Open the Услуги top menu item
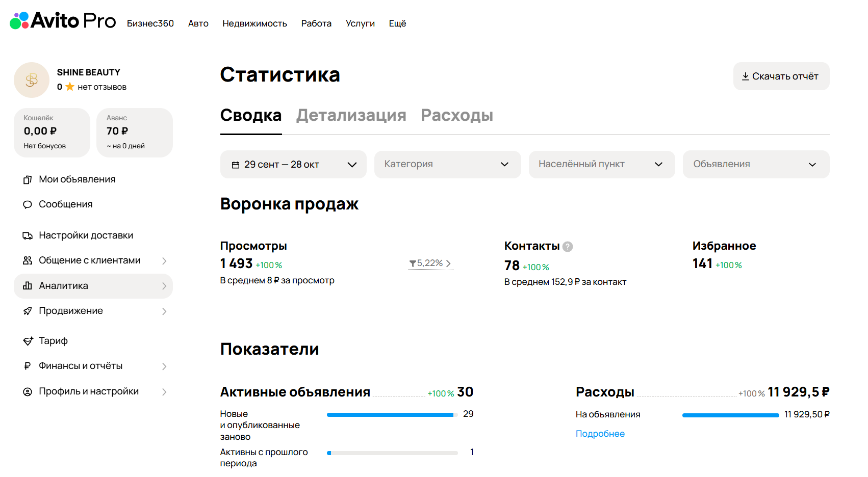868x477 pixels. (x=360, y=23)
